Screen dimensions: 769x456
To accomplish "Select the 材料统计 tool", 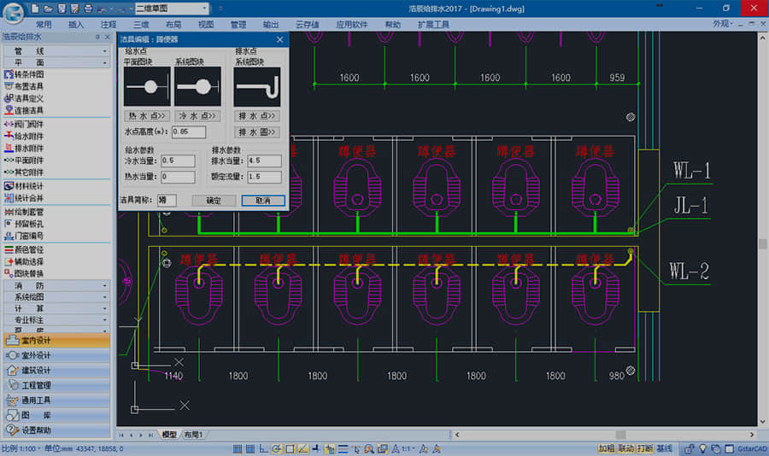I will [28, 186].
